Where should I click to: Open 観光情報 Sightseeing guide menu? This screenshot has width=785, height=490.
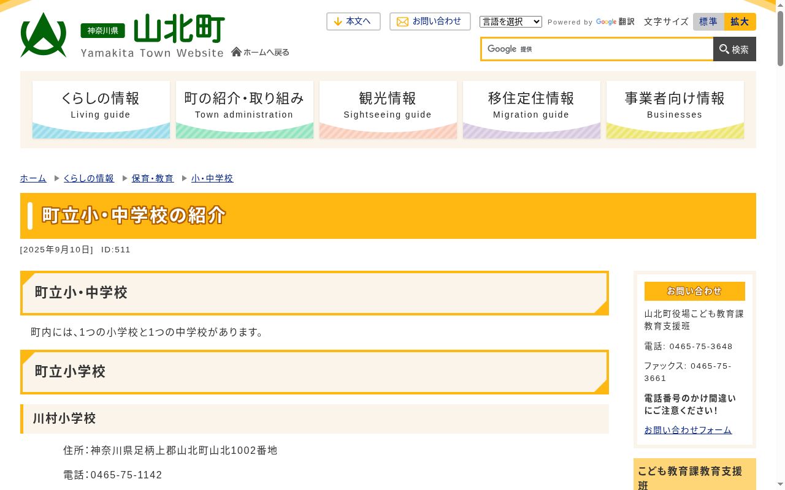tap(388, 110)
